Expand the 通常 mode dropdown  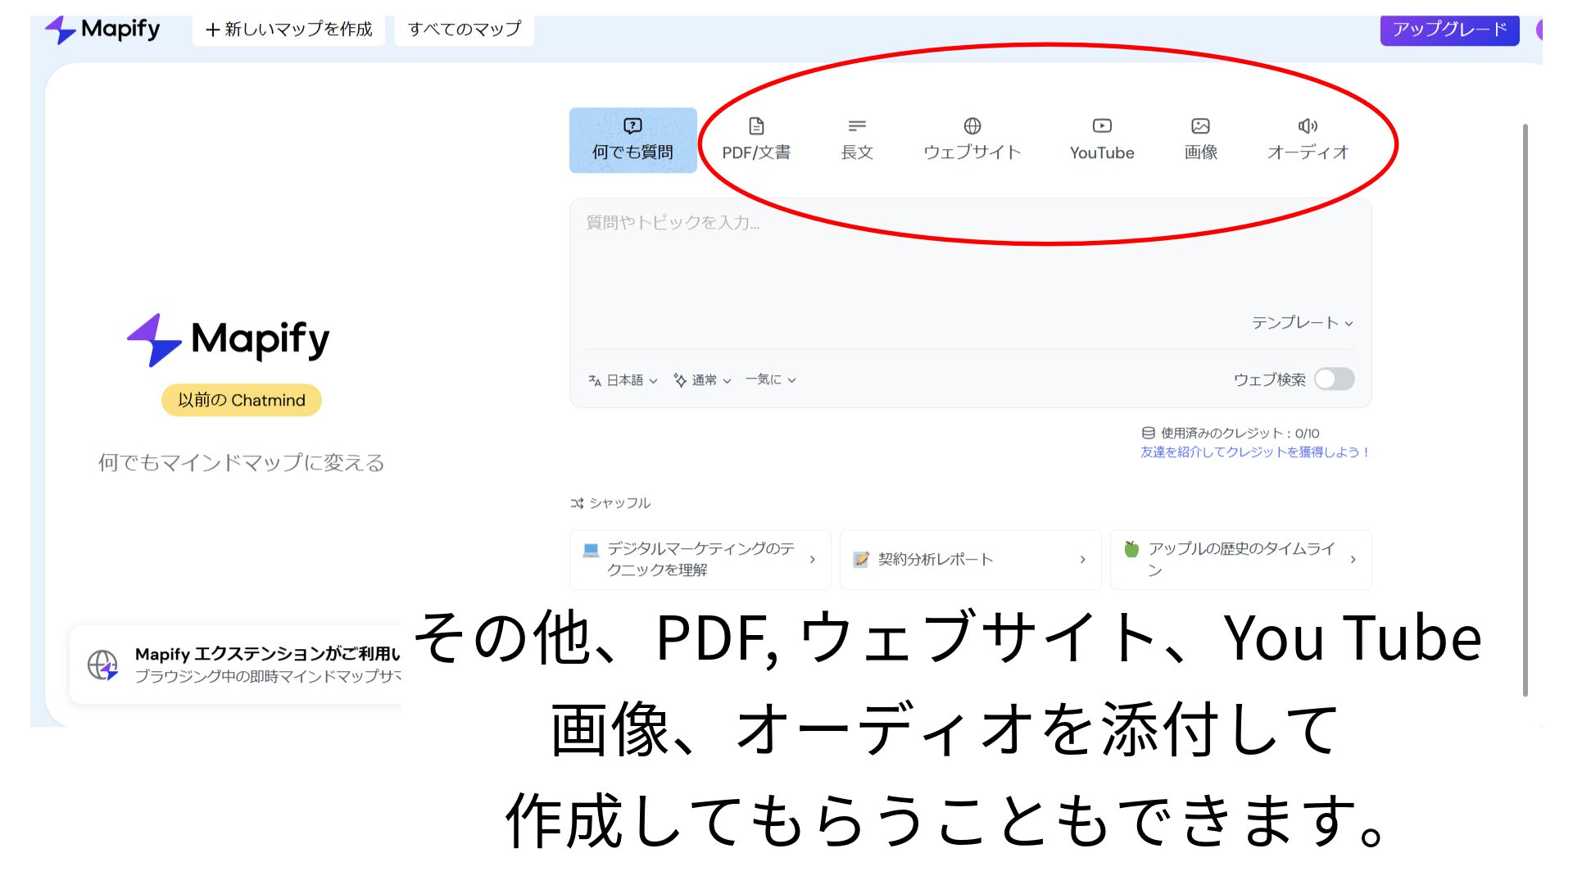pyautogui.click(x=703, y=379)
